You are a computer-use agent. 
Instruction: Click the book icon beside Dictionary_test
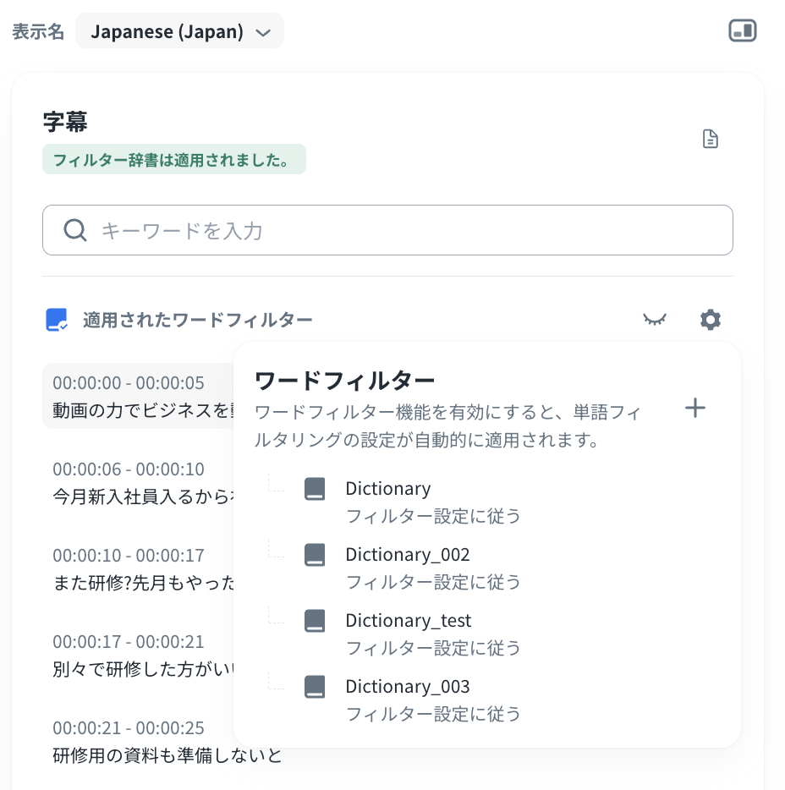click(x=315, y=621)
